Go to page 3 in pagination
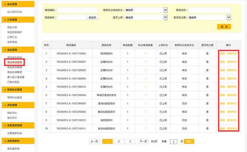247x152 pixels. point(130,141)
